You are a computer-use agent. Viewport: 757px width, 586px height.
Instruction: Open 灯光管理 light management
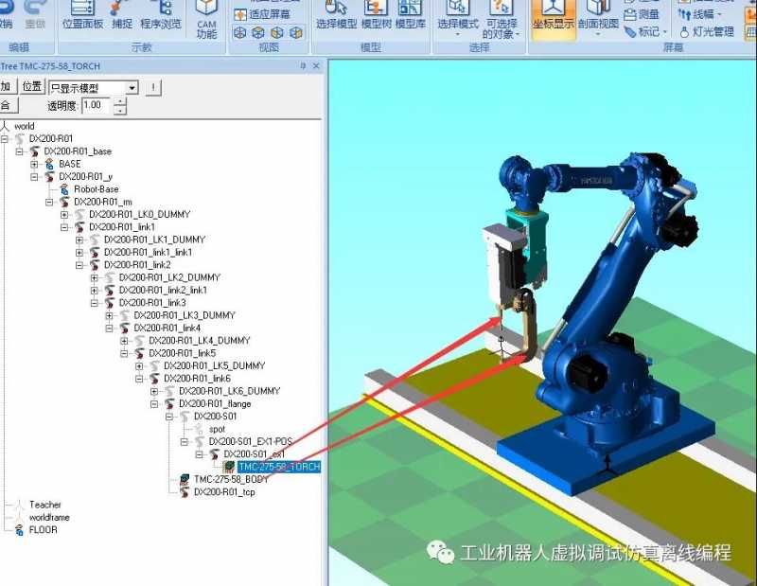click(706, 32)
